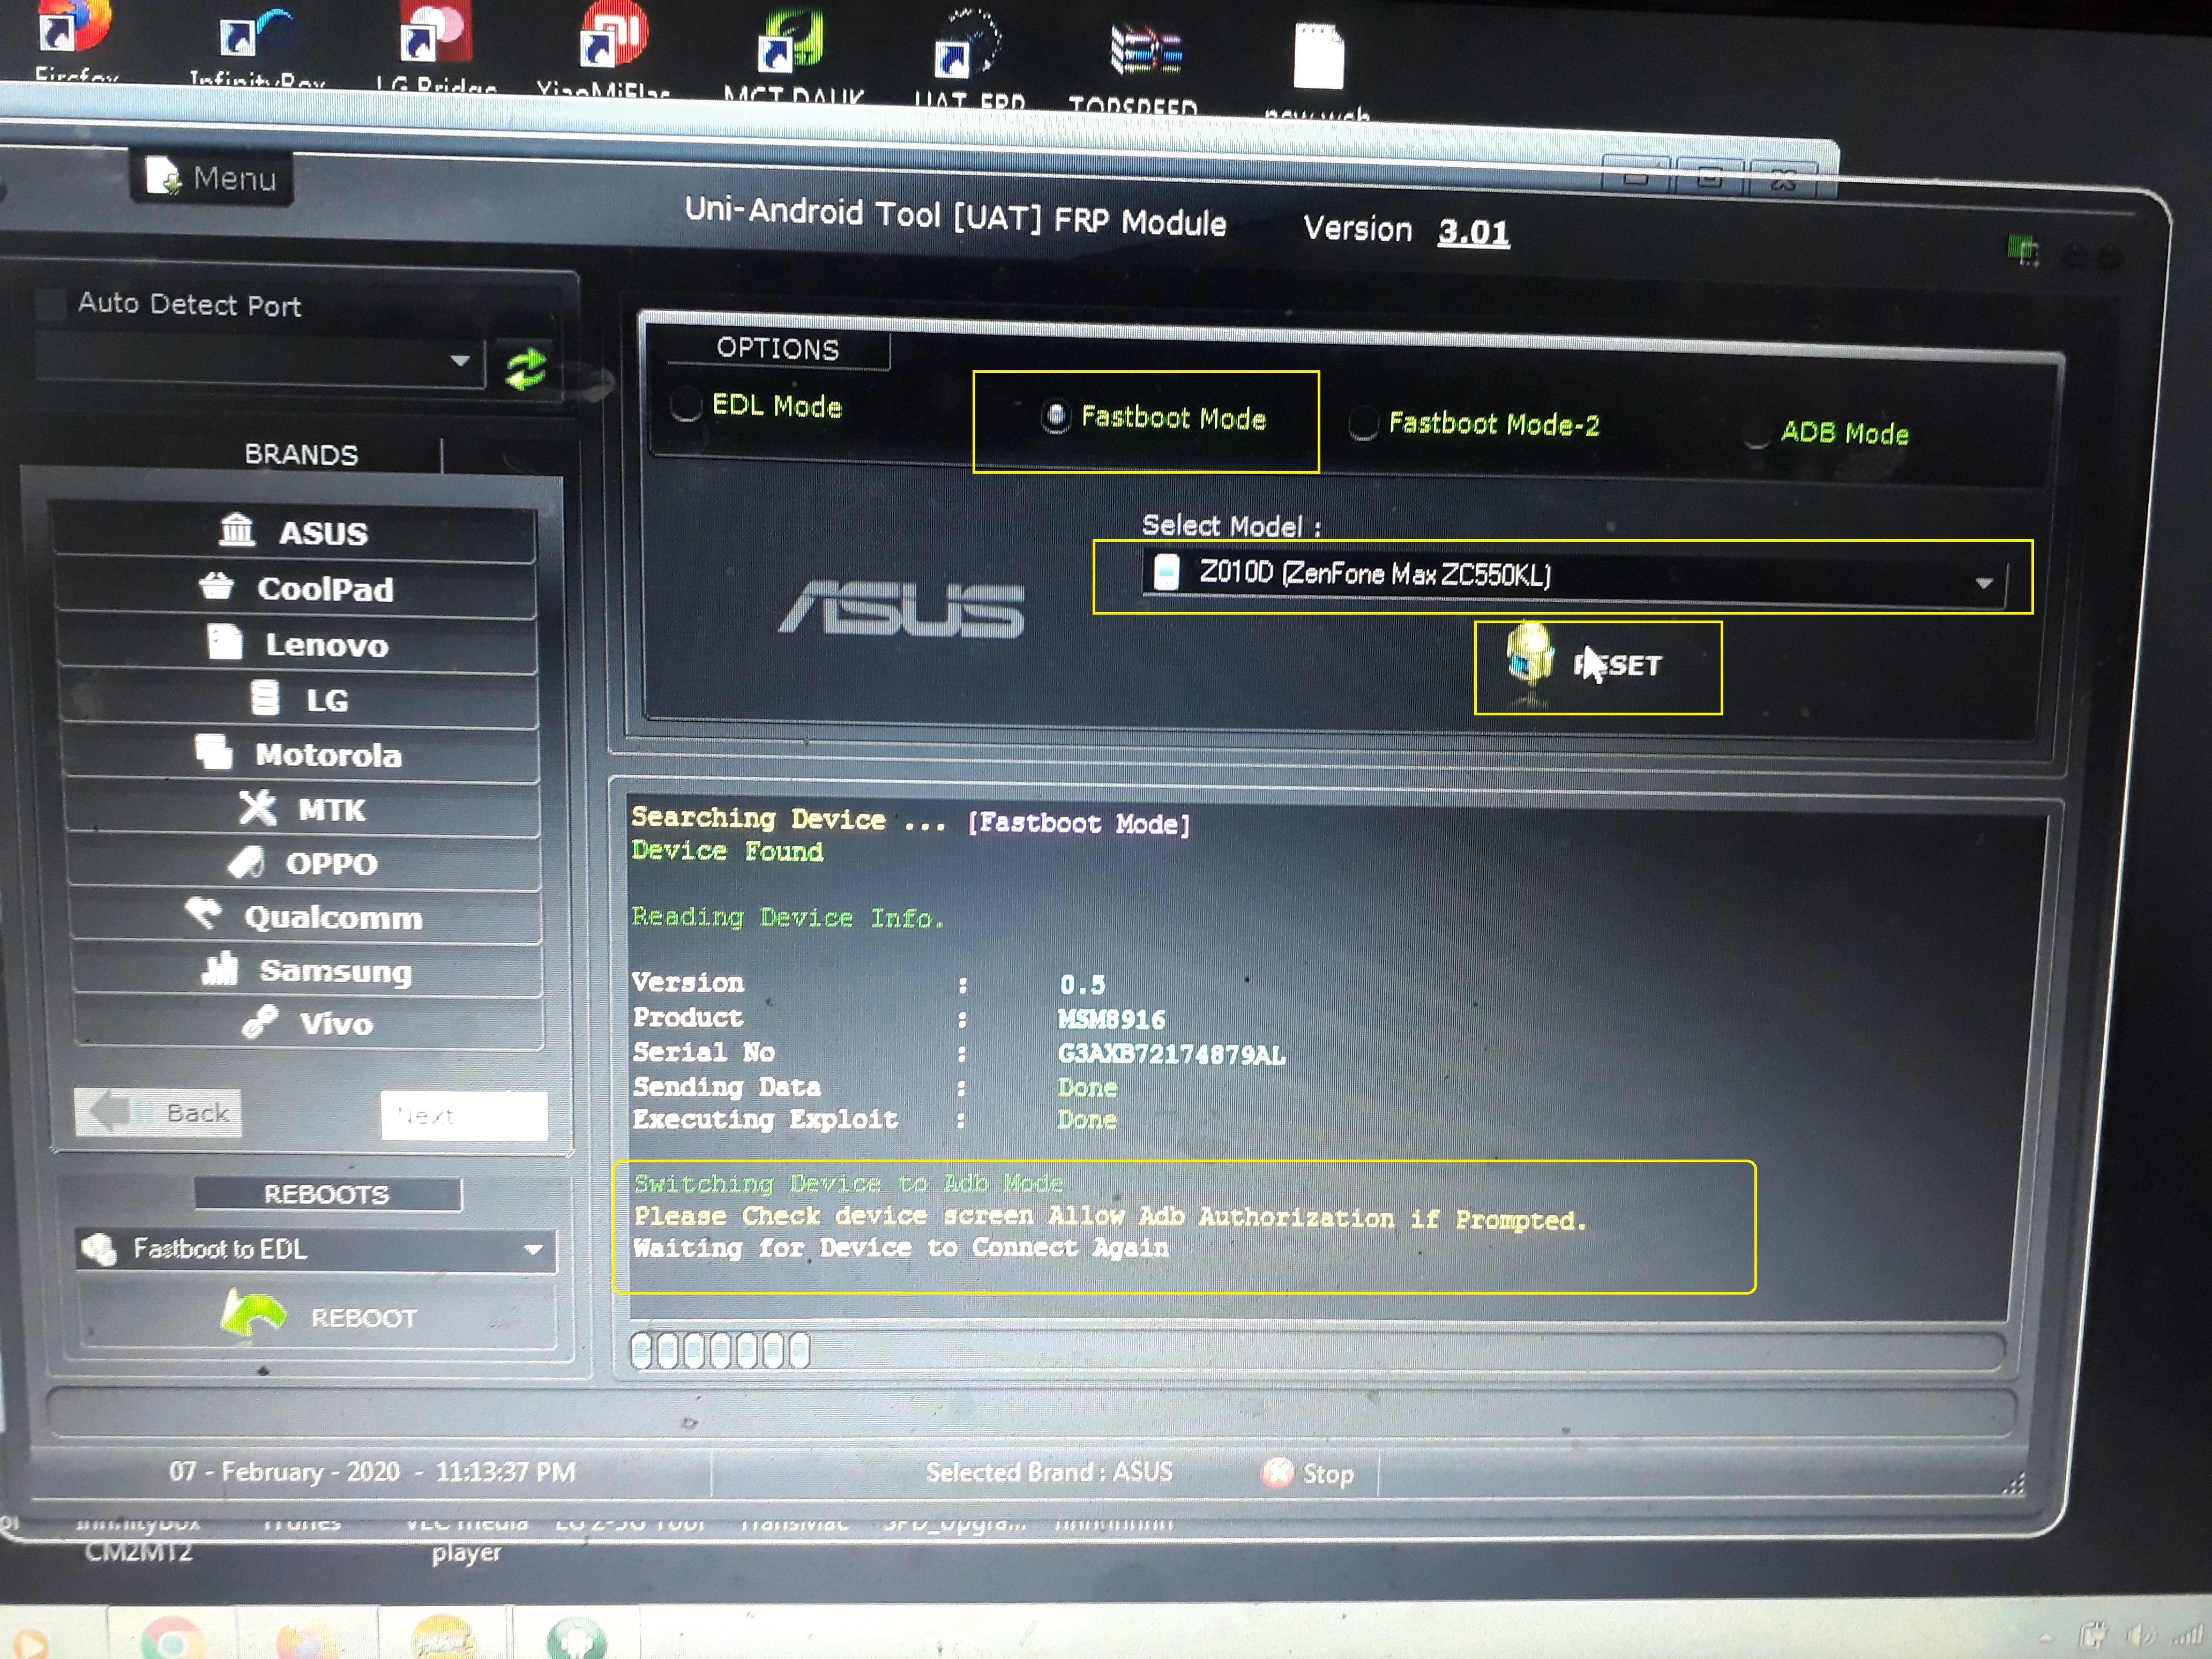
Task: Click the 'Selected Brand : ASUS' status text
Action: point(1049,1472)
